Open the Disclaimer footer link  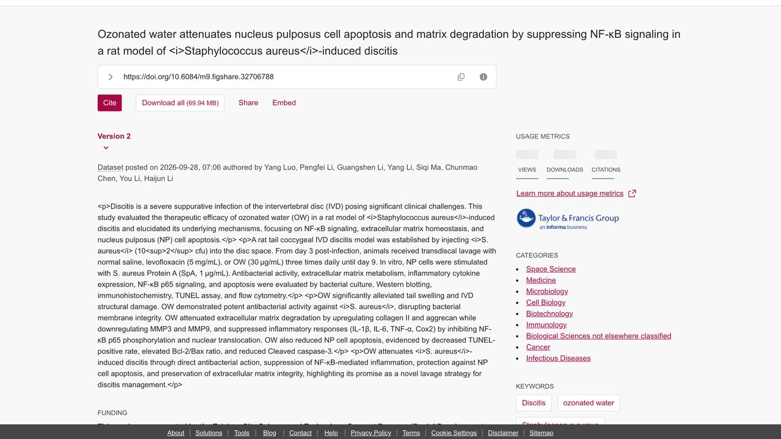pyautogui.click(x=503, y=433)
